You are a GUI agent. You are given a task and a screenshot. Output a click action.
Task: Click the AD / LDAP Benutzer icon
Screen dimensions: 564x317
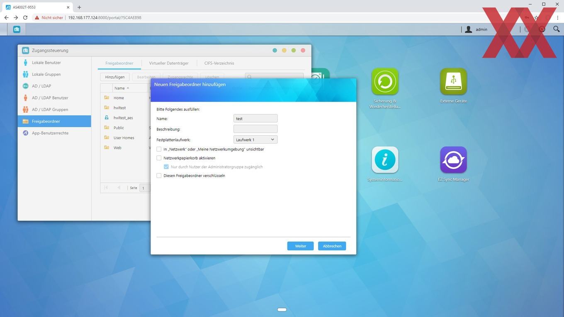tap(25, 98)
